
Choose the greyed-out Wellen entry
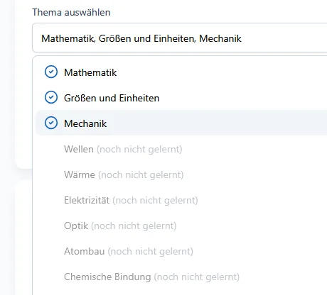click(x=181, y=149)
